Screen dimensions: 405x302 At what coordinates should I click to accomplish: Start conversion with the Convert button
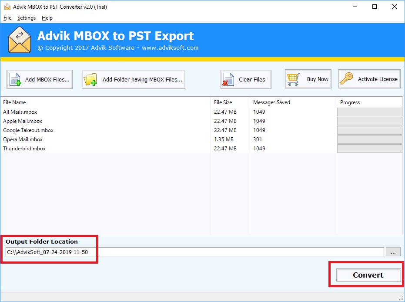point(368,275)
